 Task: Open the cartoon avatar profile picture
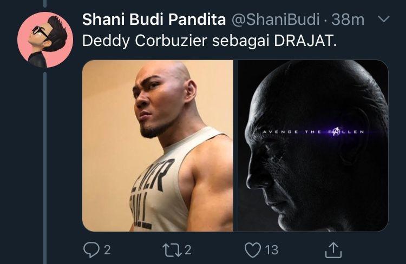45,39
